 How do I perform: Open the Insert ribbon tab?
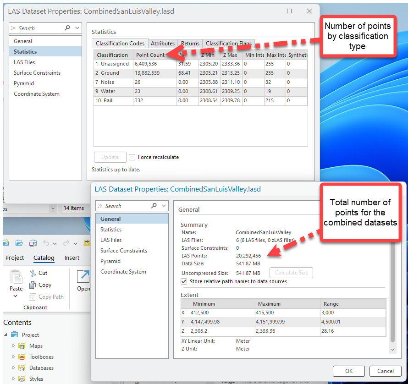pos(72,258)
